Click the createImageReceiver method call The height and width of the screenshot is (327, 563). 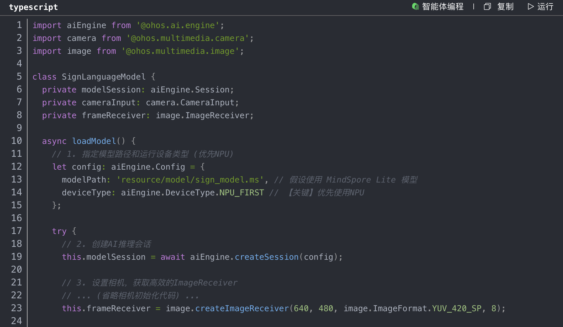coord(242,308)
